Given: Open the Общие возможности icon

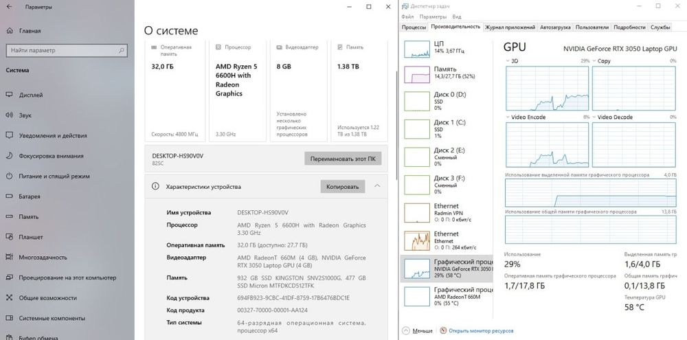Looking at the screenshot, I should pyautogui.click(x=9, y=298).
